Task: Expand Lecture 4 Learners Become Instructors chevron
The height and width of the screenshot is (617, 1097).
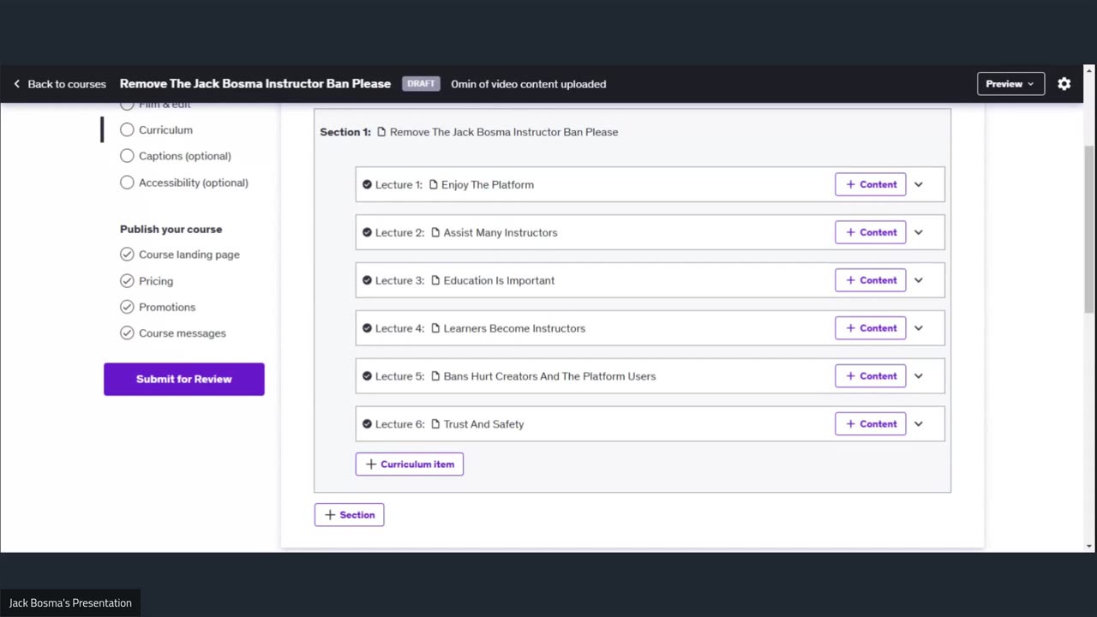Action: click(x=918, y=328)
